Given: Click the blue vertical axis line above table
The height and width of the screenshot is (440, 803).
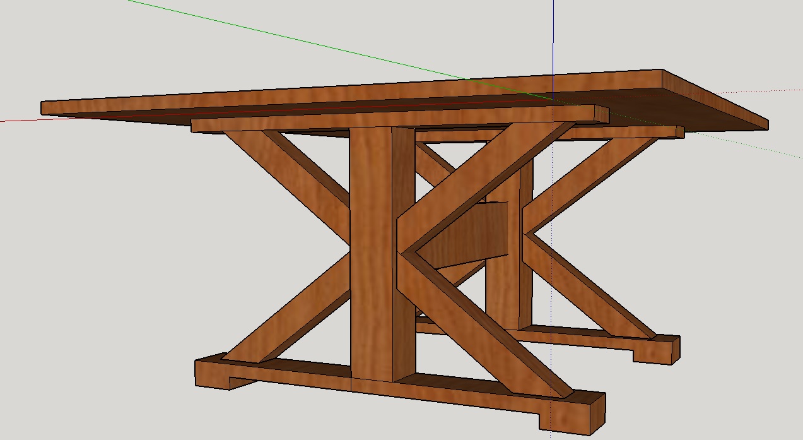Looking at the screenshot, I should 553,38.
